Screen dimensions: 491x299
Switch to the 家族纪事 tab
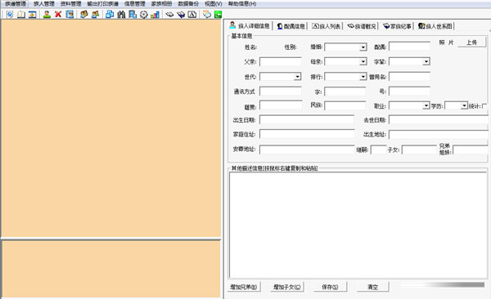pyautogui.click(x=397, y=26)
